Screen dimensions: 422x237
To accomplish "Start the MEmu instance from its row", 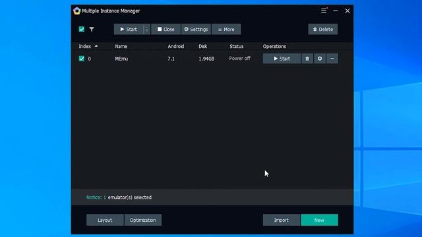I will (282, 59).
